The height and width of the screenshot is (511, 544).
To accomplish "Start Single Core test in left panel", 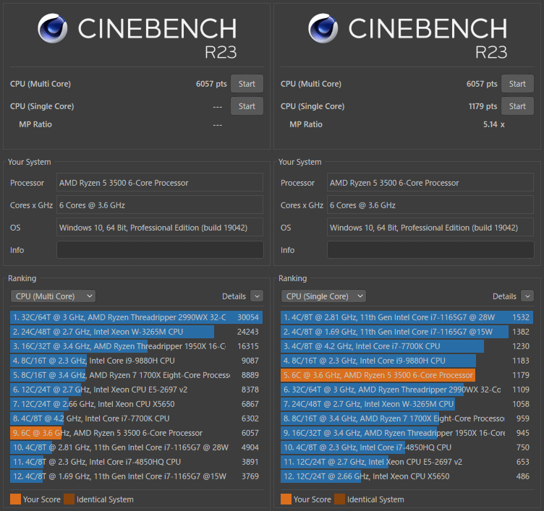I will (247, 106).
